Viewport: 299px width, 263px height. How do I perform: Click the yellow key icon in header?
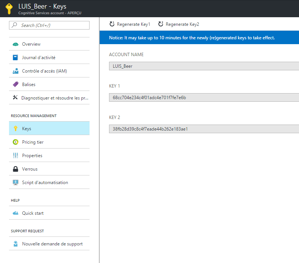(9, 8)
